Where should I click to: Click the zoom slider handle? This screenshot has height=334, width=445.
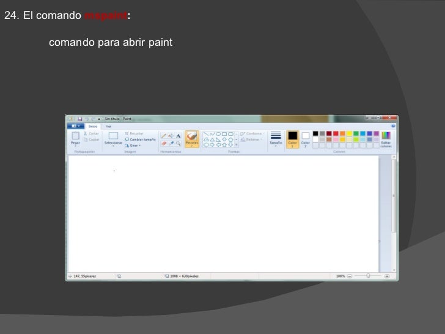tap(368, 276)
